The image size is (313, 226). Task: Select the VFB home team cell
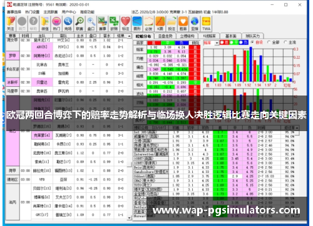point(42,179)
